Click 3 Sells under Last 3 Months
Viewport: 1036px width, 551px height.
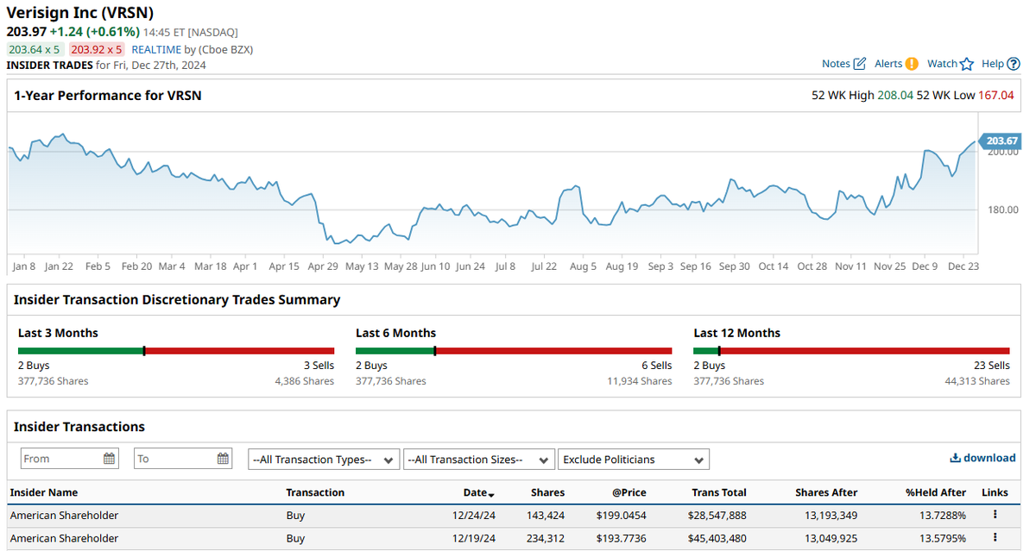(319, 366)
